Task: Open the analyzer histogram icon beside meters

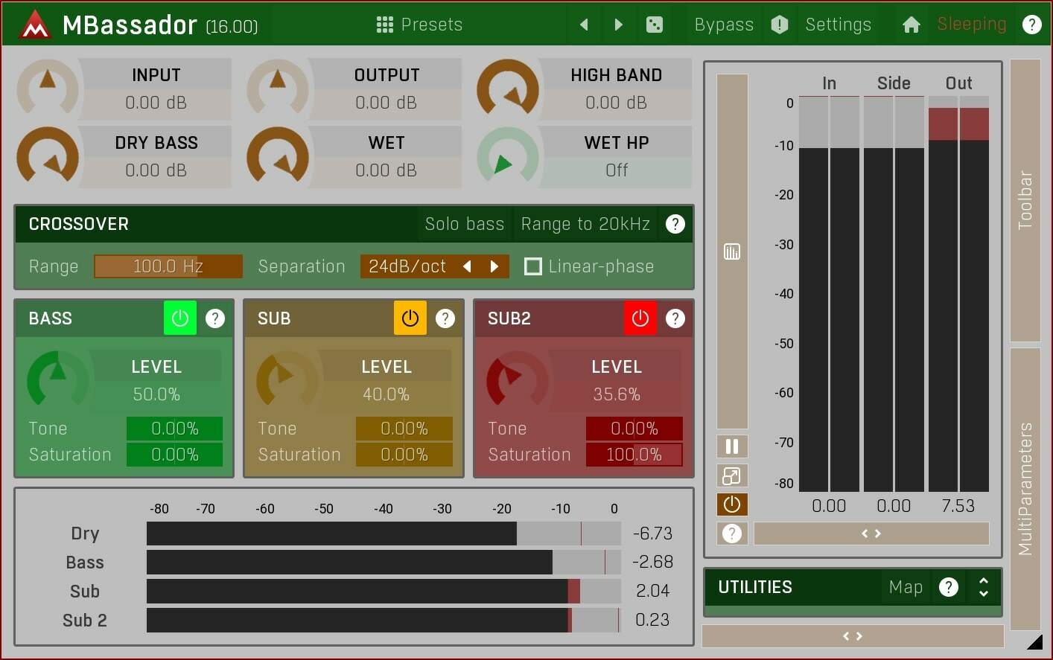Action: tap(731, 251)
